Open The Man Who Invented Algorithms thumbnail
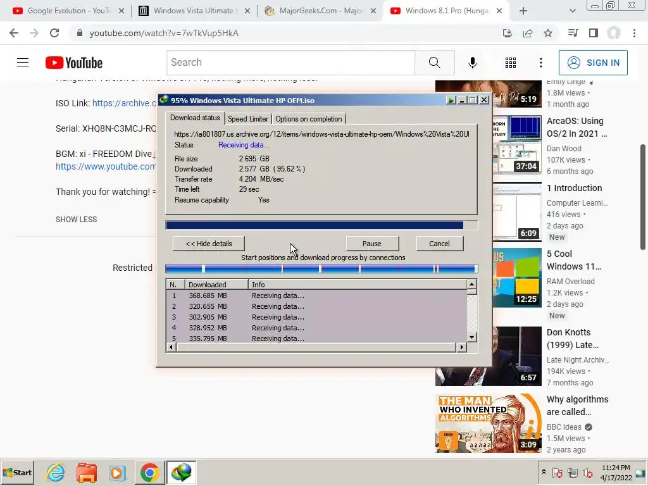 tap(489, 423)
